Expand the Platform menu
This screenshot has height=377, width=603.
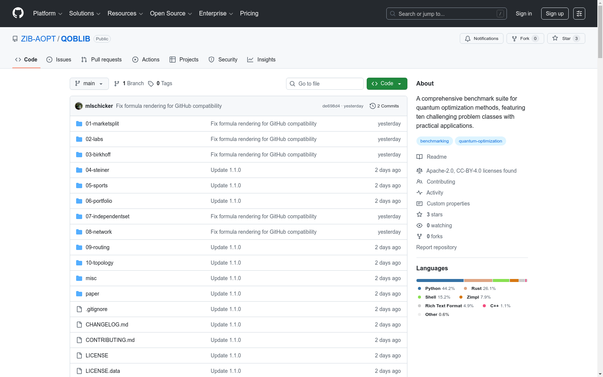47,14
